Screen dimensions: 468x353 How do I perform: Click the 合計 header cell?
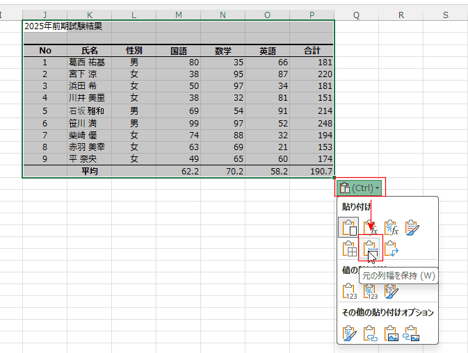pos(312,51)
